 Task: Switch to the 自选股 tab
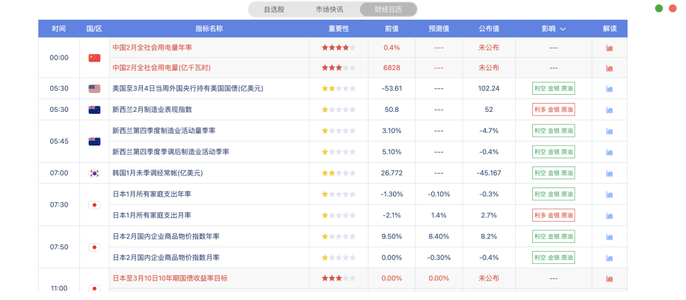point(274,9)
